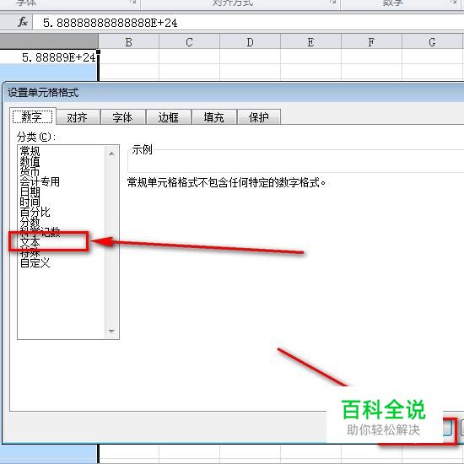464x464 pixels.
Task: Click the fx insert function icon
Action: click(23, 22)
